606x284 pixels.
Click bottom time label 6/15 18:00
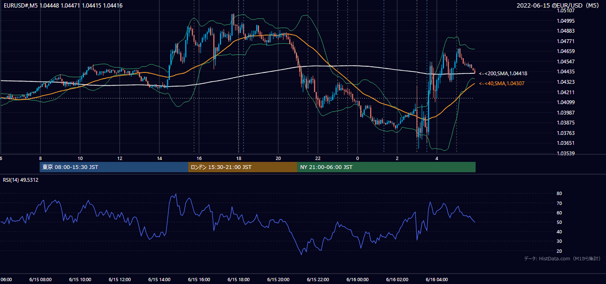click(x=239, y=280)
